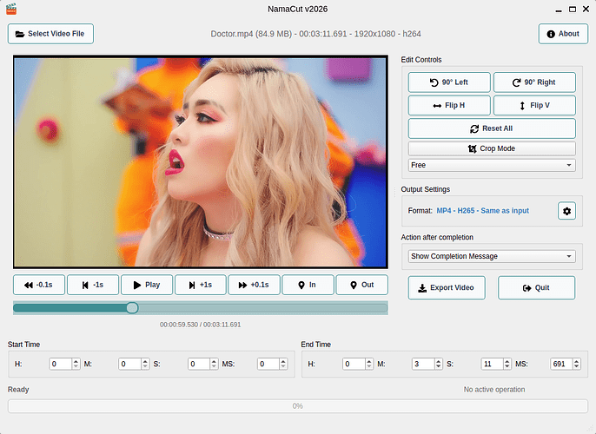Screen dimensions: 596x434
Task: Increment Start Time milliseconds spinner
Action: [x=283, y=361]
